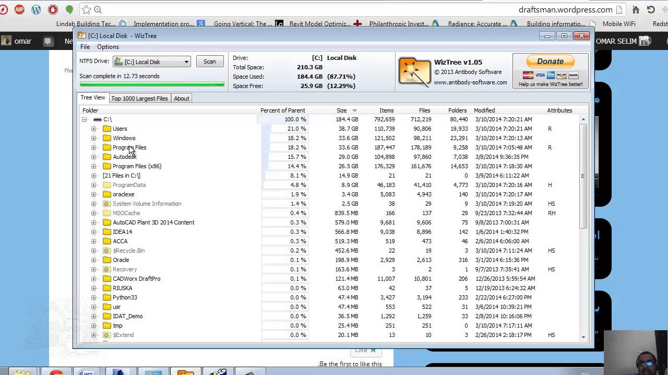This screenshot has width=668, height=375.
Task: Click the Program Files (x86) folder icon
Action: pyautogui.click(x=107, y=166)
